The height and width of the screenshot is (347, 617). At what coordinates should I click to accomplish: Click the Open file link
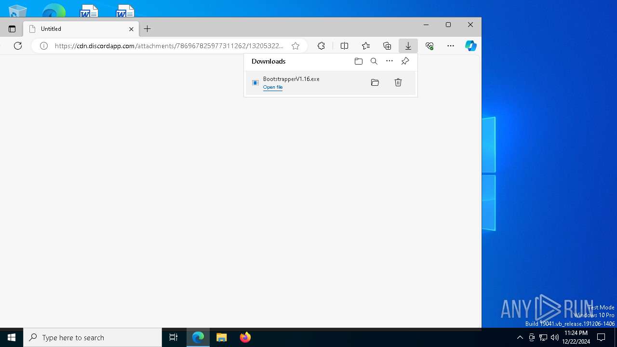pos(273,87)
